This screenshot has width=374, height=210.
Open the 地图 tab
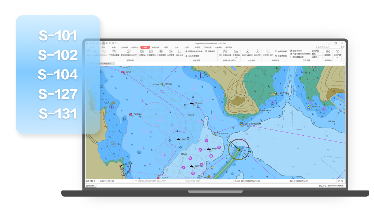(x=187, y=47)
